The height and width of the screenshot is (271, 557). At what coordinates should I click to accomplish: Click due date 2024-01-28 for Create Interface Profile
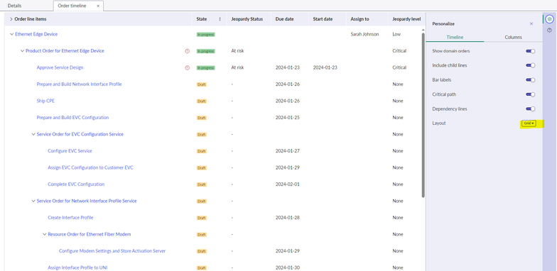click(x=287, y=217)
